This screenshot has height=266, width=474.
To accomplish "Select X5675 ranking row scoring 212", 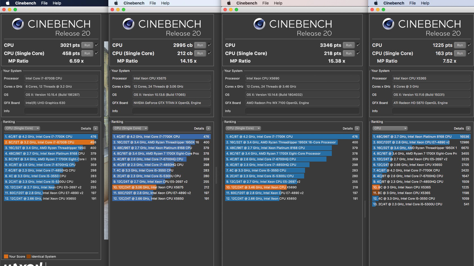I will point(161,187).
